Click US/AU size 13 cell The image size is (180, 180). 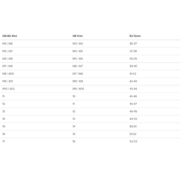[x=4, y=111]
